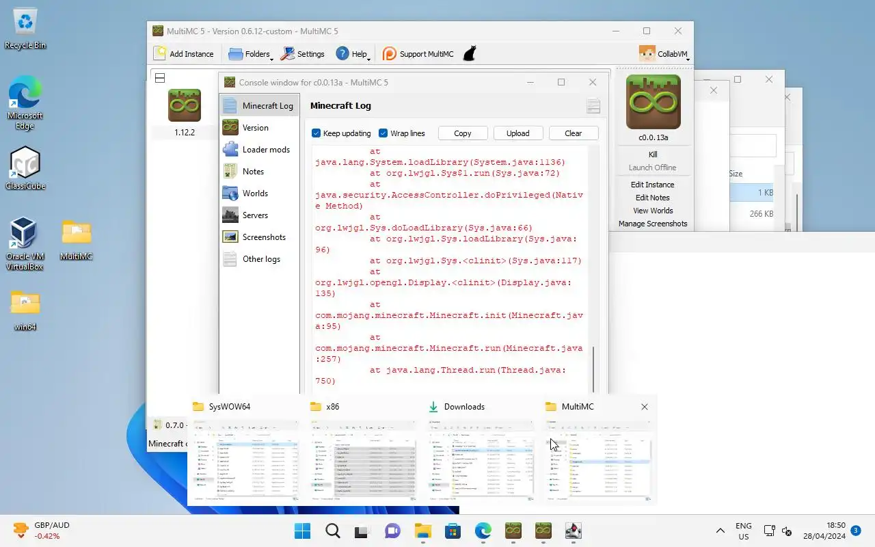The height and width of the screenshot is (547, 875).
Task: Open the Notes page
Action: click(259, 171)
